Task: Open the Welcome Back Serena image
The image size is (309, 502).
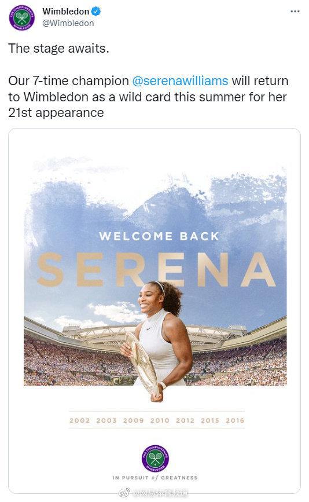Action: click(154, 310)
